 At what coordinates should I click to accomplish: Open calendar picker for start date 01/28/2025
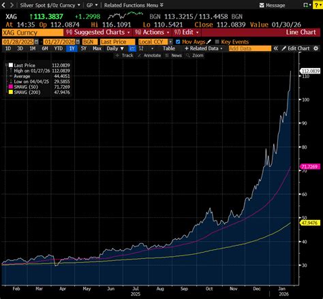point(36,42)
